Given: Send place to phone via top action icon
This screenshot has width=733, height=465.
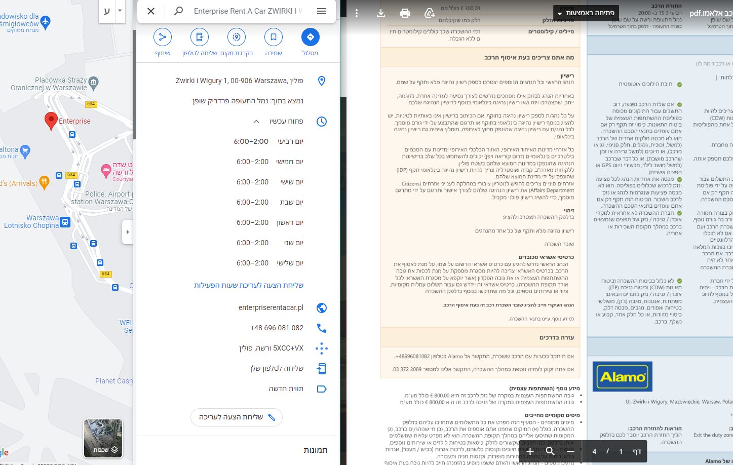Looking at the screenshot, I should (200, 37).
